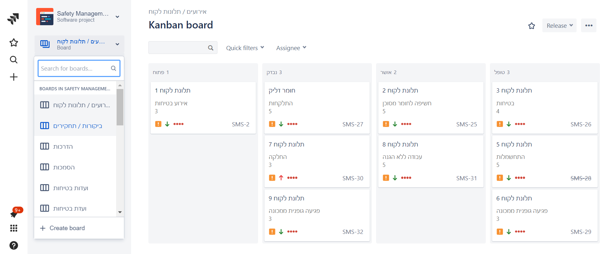The image size is (614, 254).
Task: Open the three-dots board actions menu
Action: pyautogui.click(x=588, y=26)
